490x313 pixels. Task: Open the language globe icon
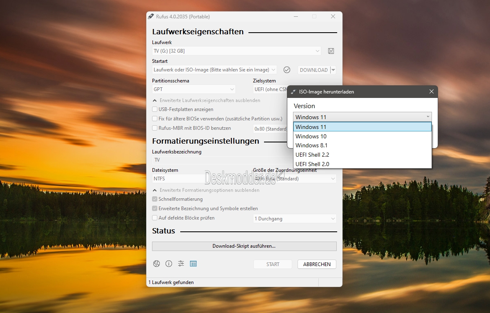pyautogui.click(x=157, y=264)
